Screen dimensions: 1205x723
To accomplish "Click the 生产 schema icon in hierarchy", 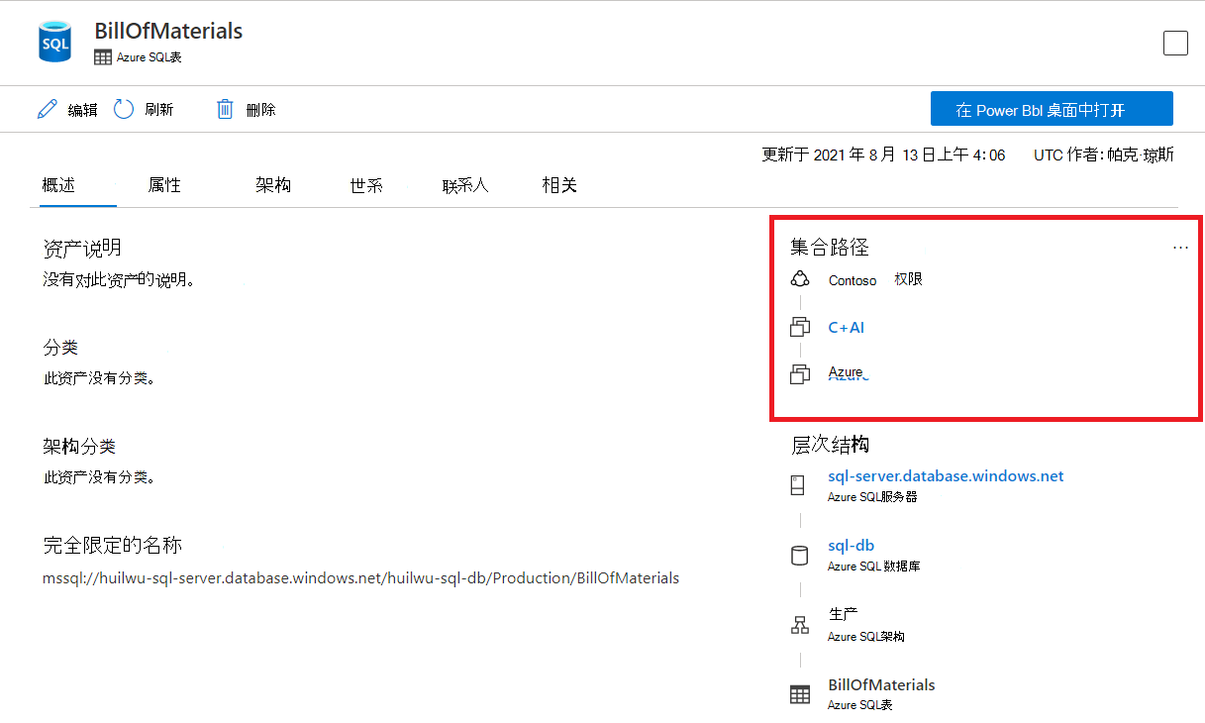I will (800, 623).
